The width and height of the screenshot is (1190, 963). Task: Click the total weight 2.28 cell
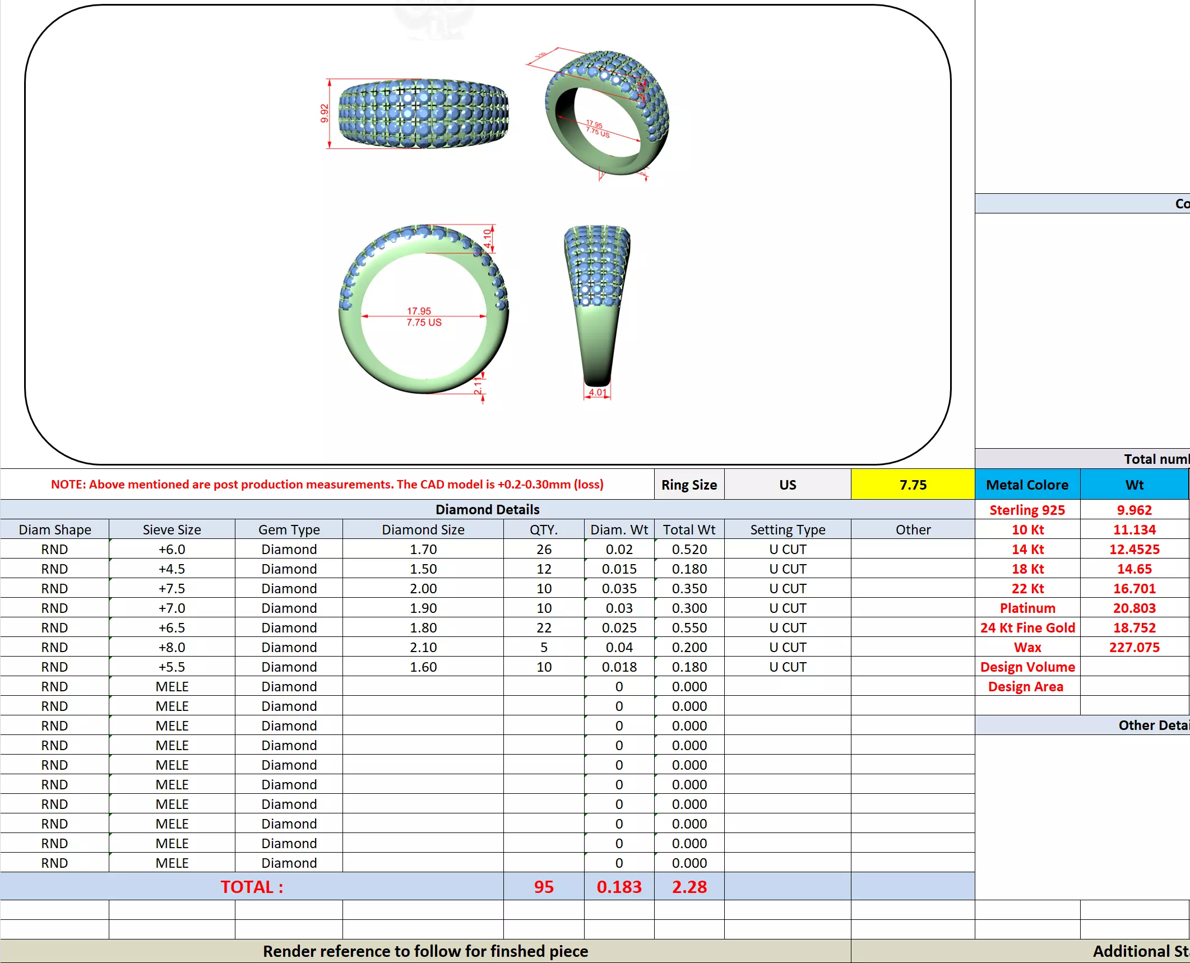[689, 887]
